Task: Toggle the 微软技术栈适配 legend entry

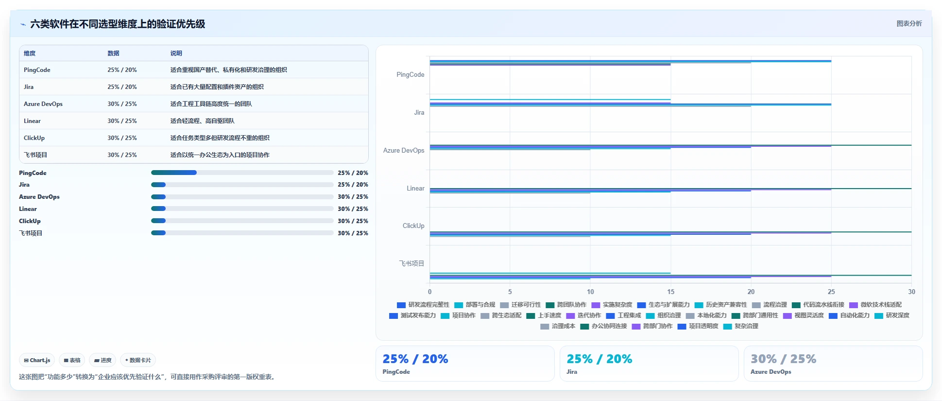Action: click(875, 305)
